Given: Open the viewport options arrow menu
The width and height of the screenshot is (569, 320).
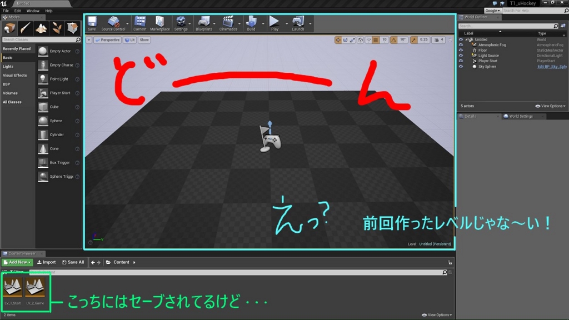Looking at the screenshot, I should pyautogui.click(x=89, y=40).
